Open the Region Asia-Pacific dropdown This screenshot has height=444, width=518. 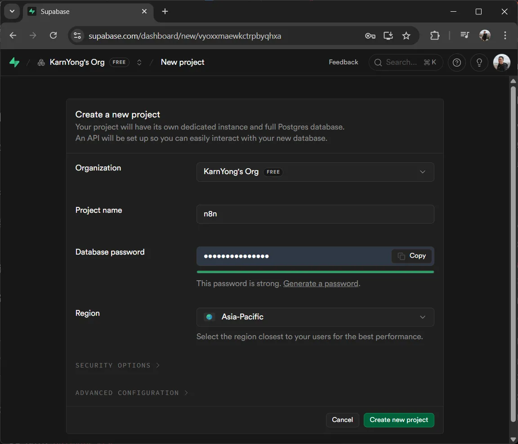(x=315, y=317)
